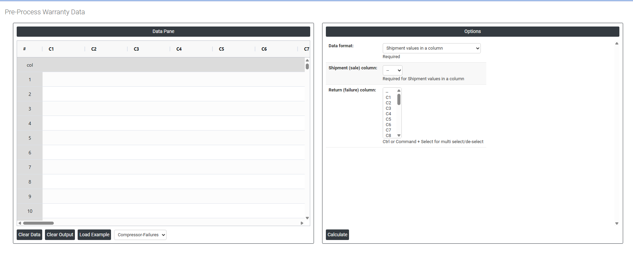633x258 pixels.
Task: Click row 3 header in data pane
Action: [x=30, y=109]
